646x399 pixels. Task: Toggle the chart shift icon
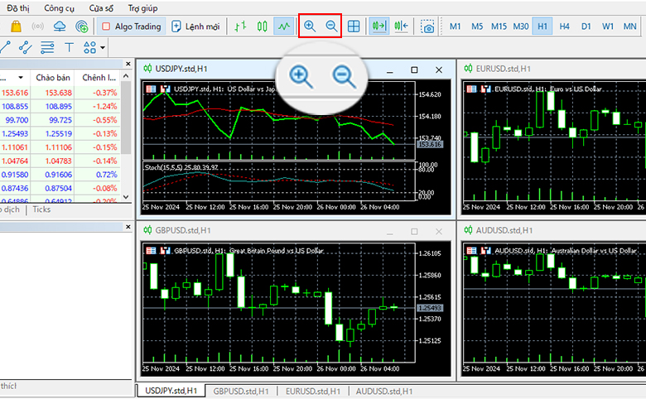(x=402, y=26)
